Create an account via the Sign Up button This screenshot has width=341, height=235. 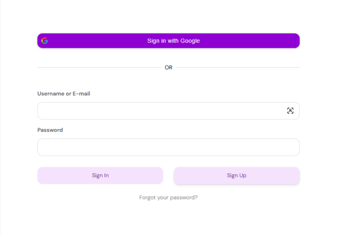pos(236,175)
